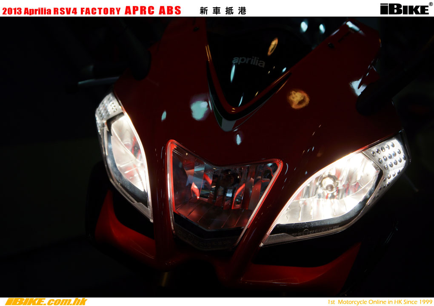Open the iBIKE.com.hk logo link
434x306 pixels.
[46, 302]
